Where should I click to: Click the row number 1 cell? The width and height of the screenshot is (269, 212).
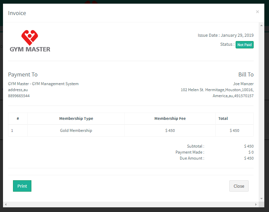point(12,130)
